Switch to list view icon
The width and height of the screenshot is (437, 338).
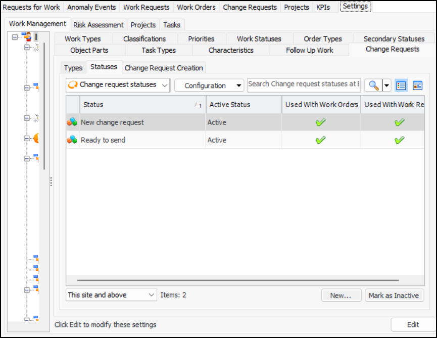(x=401, y=86)
